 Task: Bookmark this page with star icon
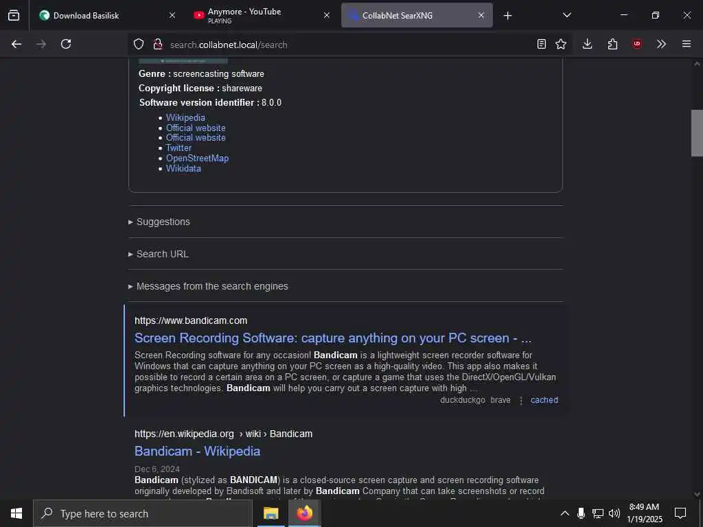point(561,44)
